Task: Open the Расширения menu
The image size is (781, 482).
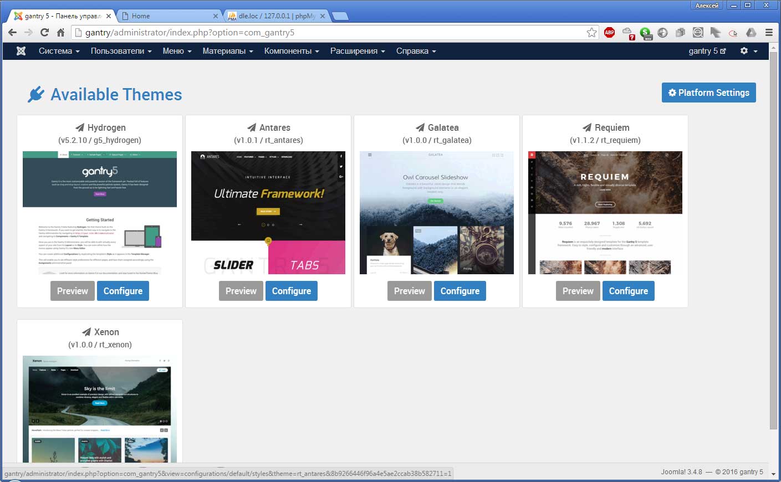Action: [x=358, y=51]
